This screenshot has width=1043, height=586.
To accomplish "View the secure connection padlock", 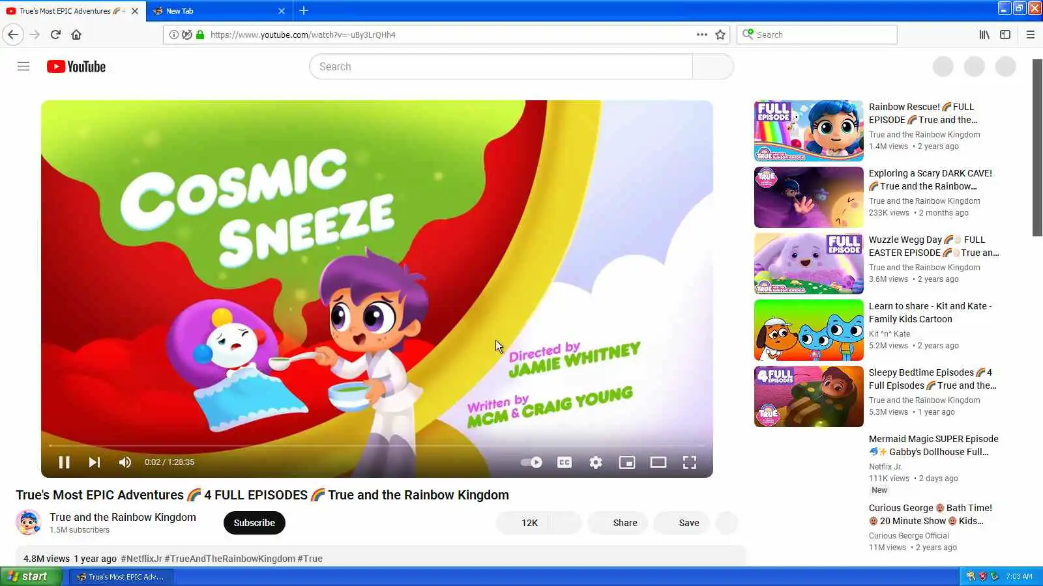I will coord(200,35).
